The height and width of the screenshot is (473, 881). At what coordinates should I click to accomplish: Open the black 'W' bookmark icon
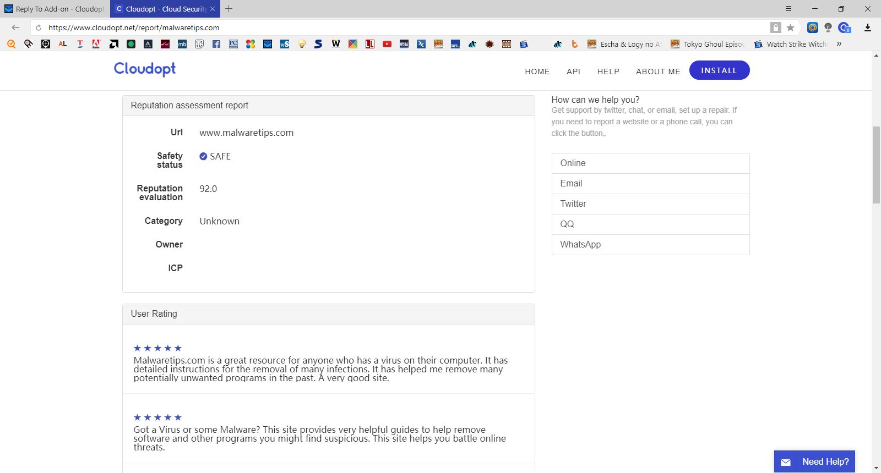pyautogui.click(x=336, y=44)
